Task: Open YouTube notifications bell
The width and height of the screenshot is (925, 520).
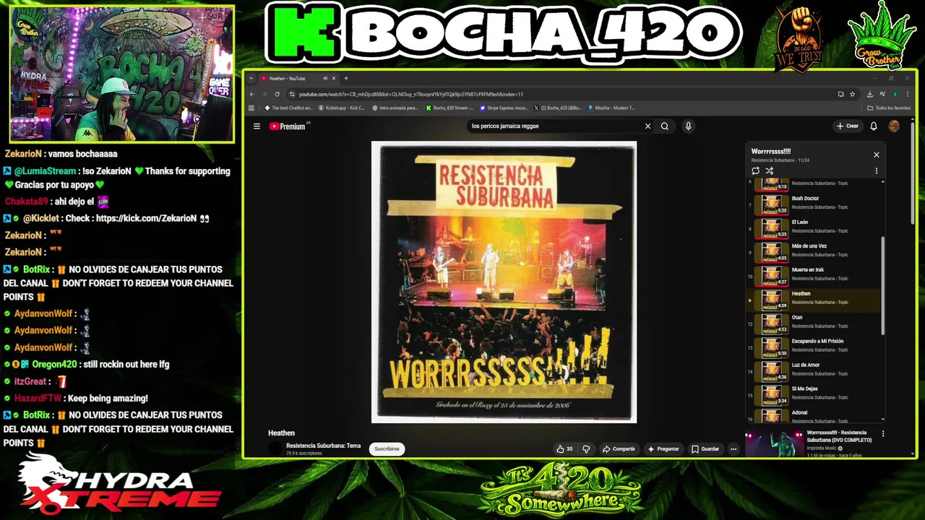Action: (x=874, y=126)
